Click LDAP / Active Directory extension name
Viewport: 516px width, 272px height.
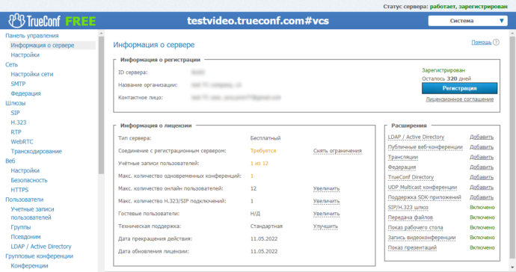(x=416, y=137)
